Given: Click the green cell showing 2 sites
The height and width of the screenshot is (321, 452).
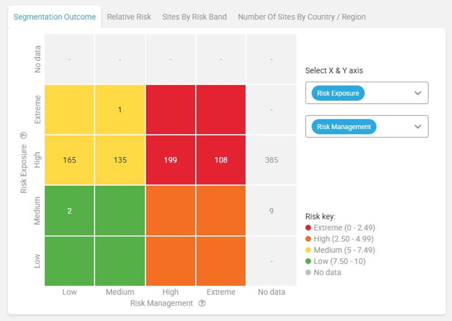Looking at the screenshot, I should [69, 210].
